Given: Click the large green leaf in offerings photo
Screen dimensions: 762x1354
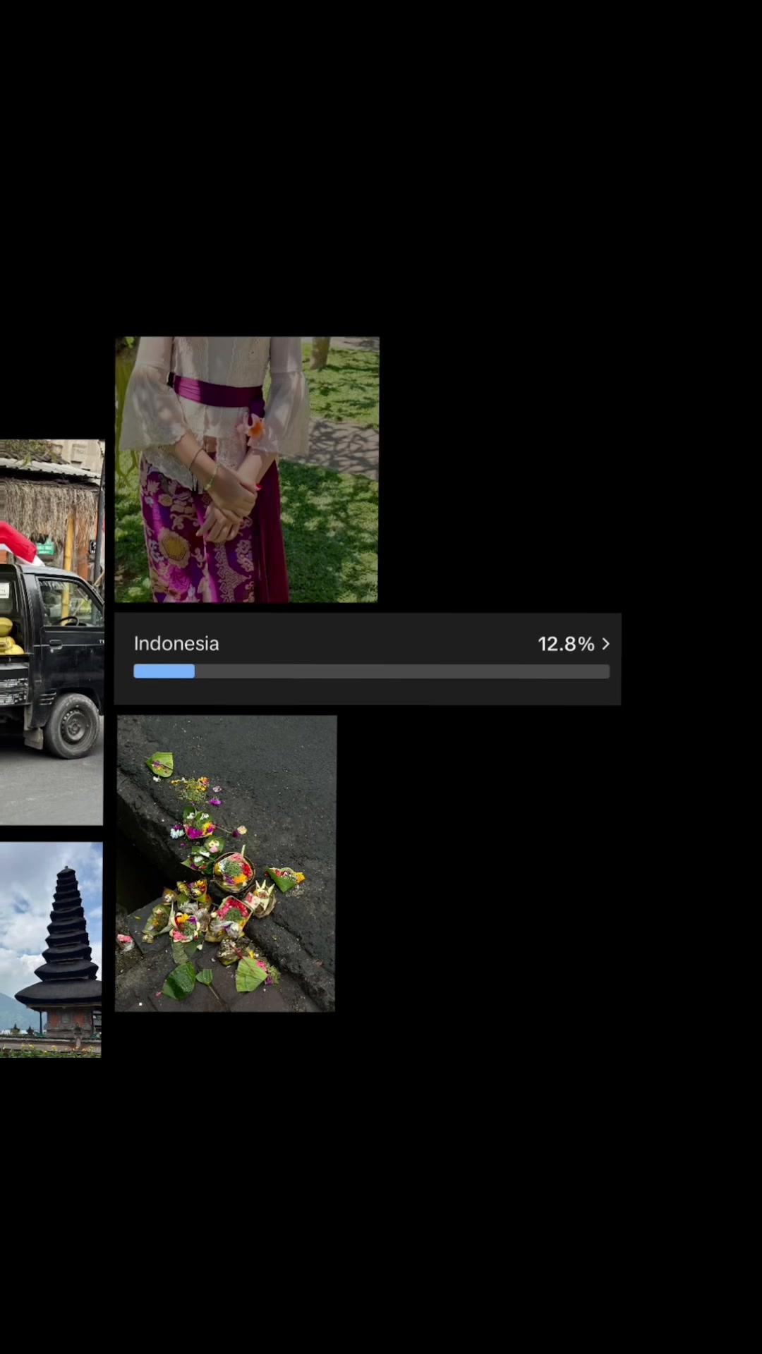Looking at the screenshot, I should [x=251, y=974].
